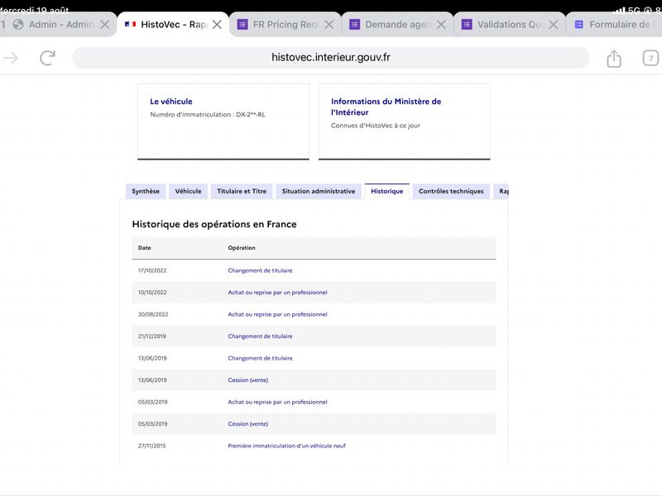Show all tabs with the tab counter icon
The image size is (662, 496).
(650, 58)
